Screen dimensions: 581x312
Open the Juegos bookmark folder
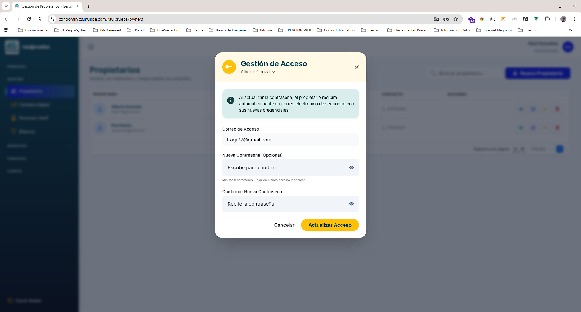pyautogui.click(x=527, y=30)
